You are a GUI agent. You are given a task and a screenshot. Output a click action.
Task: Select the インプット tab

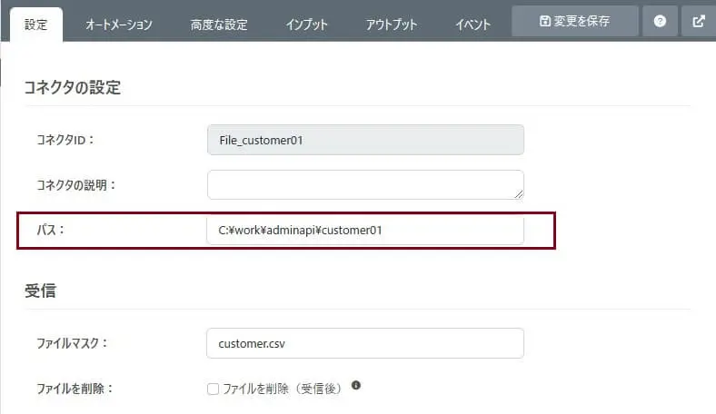[x=306, y=25]
